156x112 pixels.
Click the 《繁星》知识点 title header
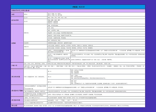[78, 7]
